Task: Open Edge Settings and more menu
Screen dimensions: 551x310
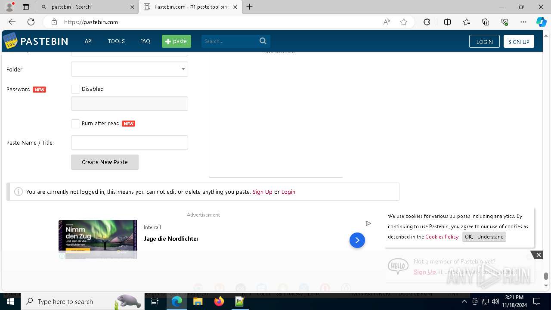Action: click(x=523, y=22)
